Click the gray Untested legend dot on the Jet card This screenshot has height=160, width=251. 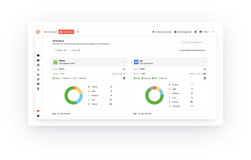click(x=169, y=106)
